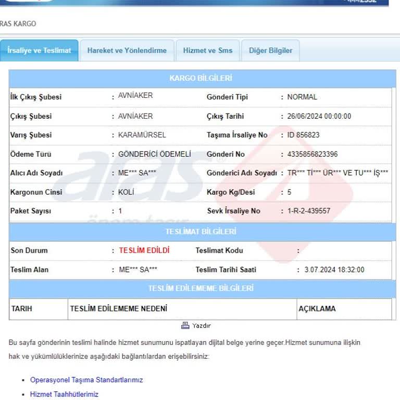Click the Yazdır print label
Image resolution: width=400 pixels, height=400 pixels.
point(202,326)
